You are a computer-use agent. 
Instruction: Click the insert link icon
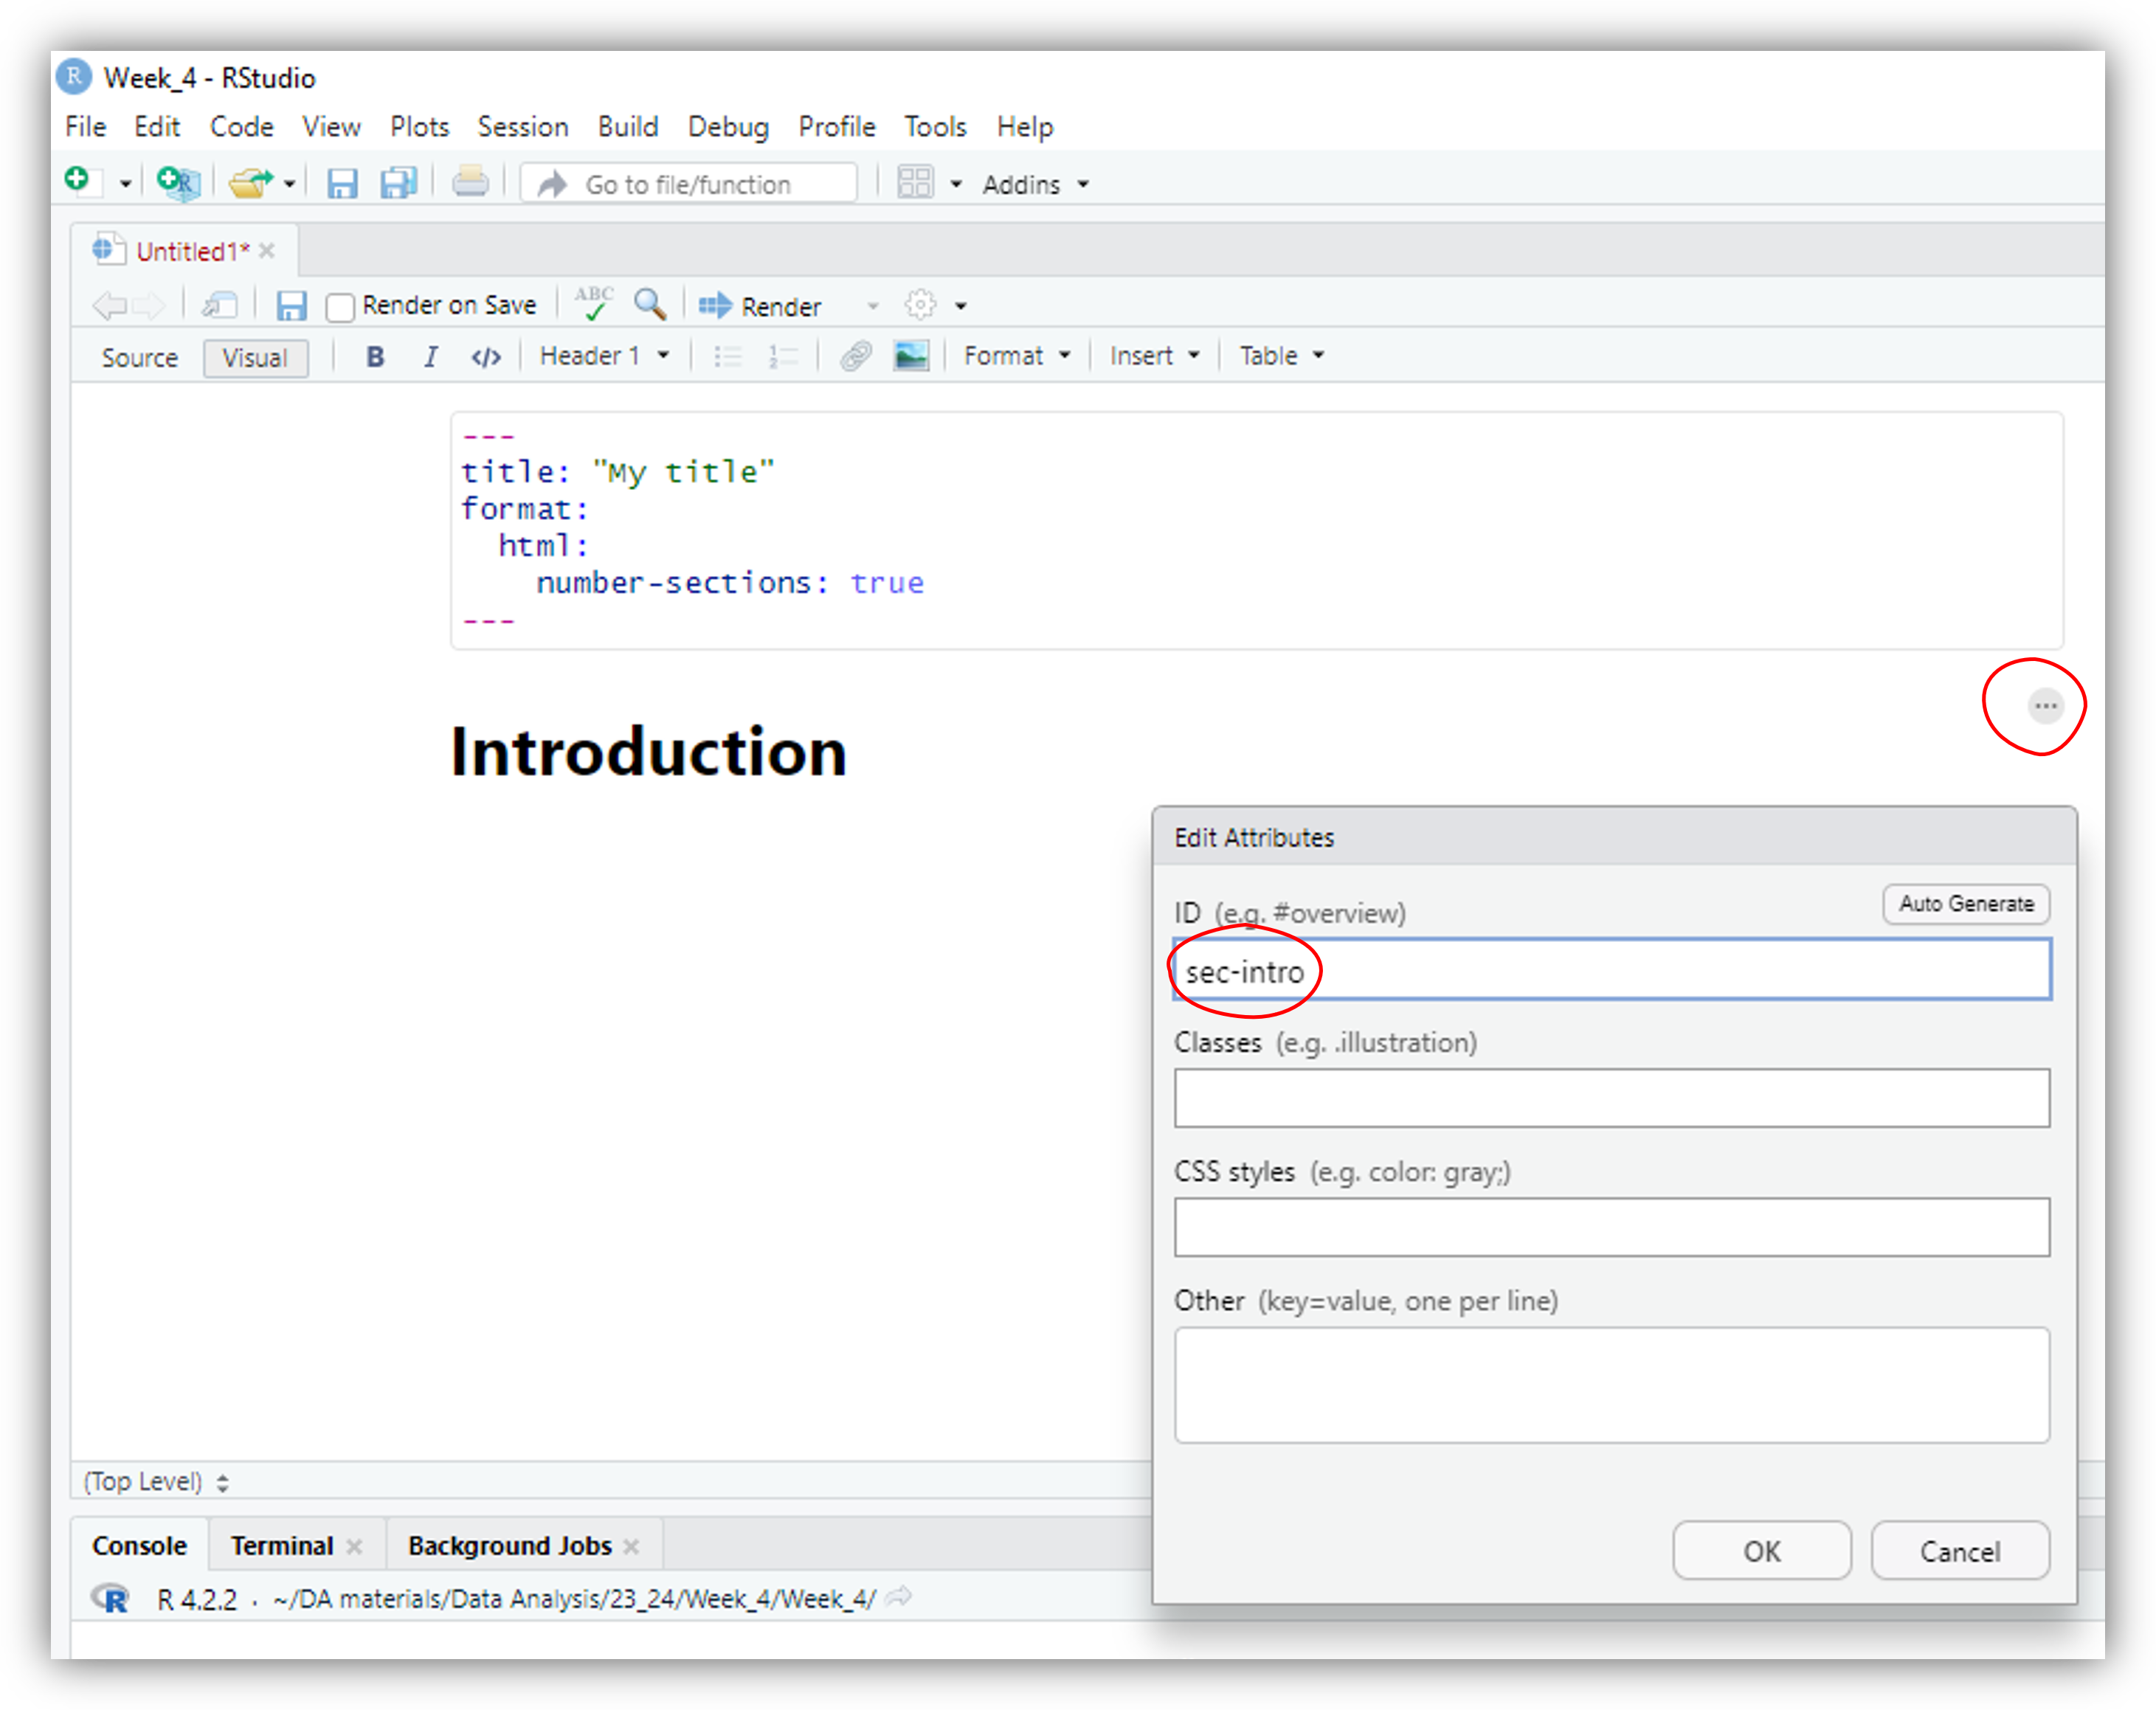point(856,356)
